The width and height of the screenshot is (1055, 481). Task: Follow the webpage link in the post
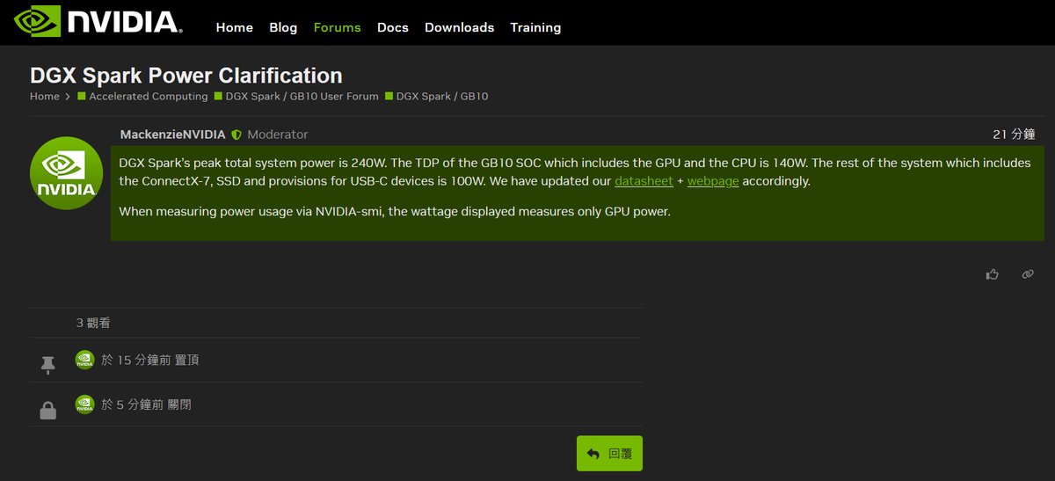tap(712, 181)
